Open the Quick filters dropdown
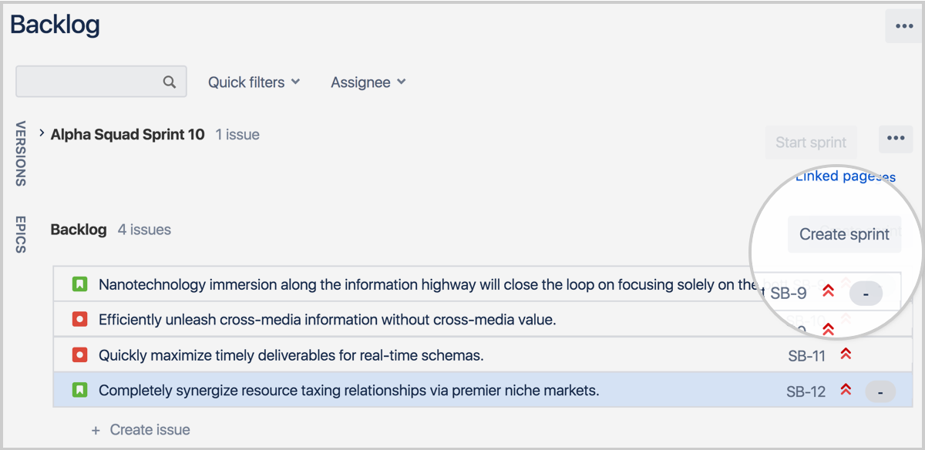 254,82
